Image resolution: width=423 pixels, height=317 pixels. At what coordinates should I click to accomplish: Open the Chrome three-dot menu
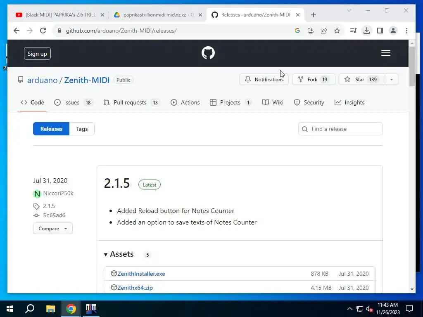click(406, 31)
